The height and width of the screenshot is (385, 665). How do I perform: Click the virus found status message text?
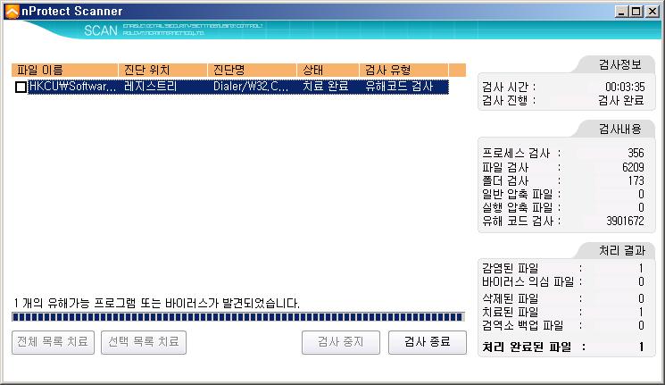156,304
